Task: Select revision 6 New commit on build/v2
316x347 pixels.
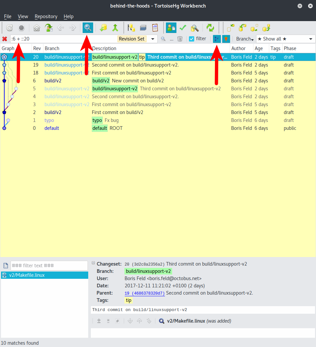Action: 158,81
